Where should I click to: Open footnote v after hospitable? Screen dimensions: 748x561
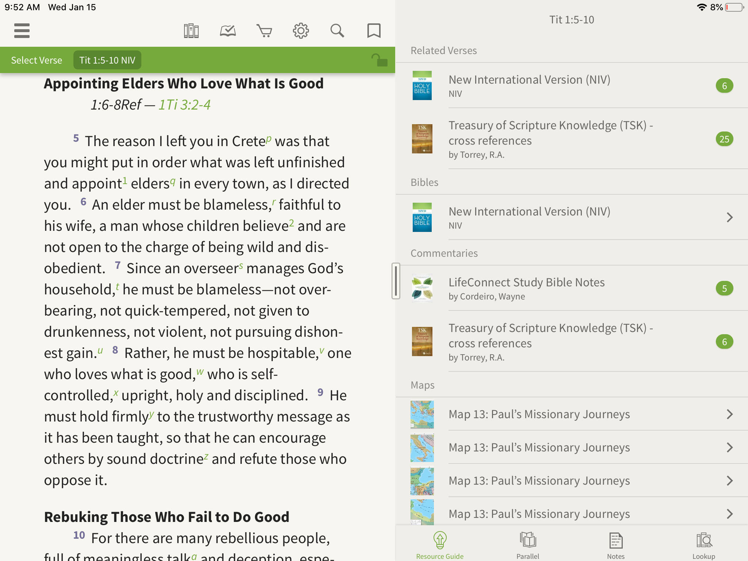(x=322, y=350)
